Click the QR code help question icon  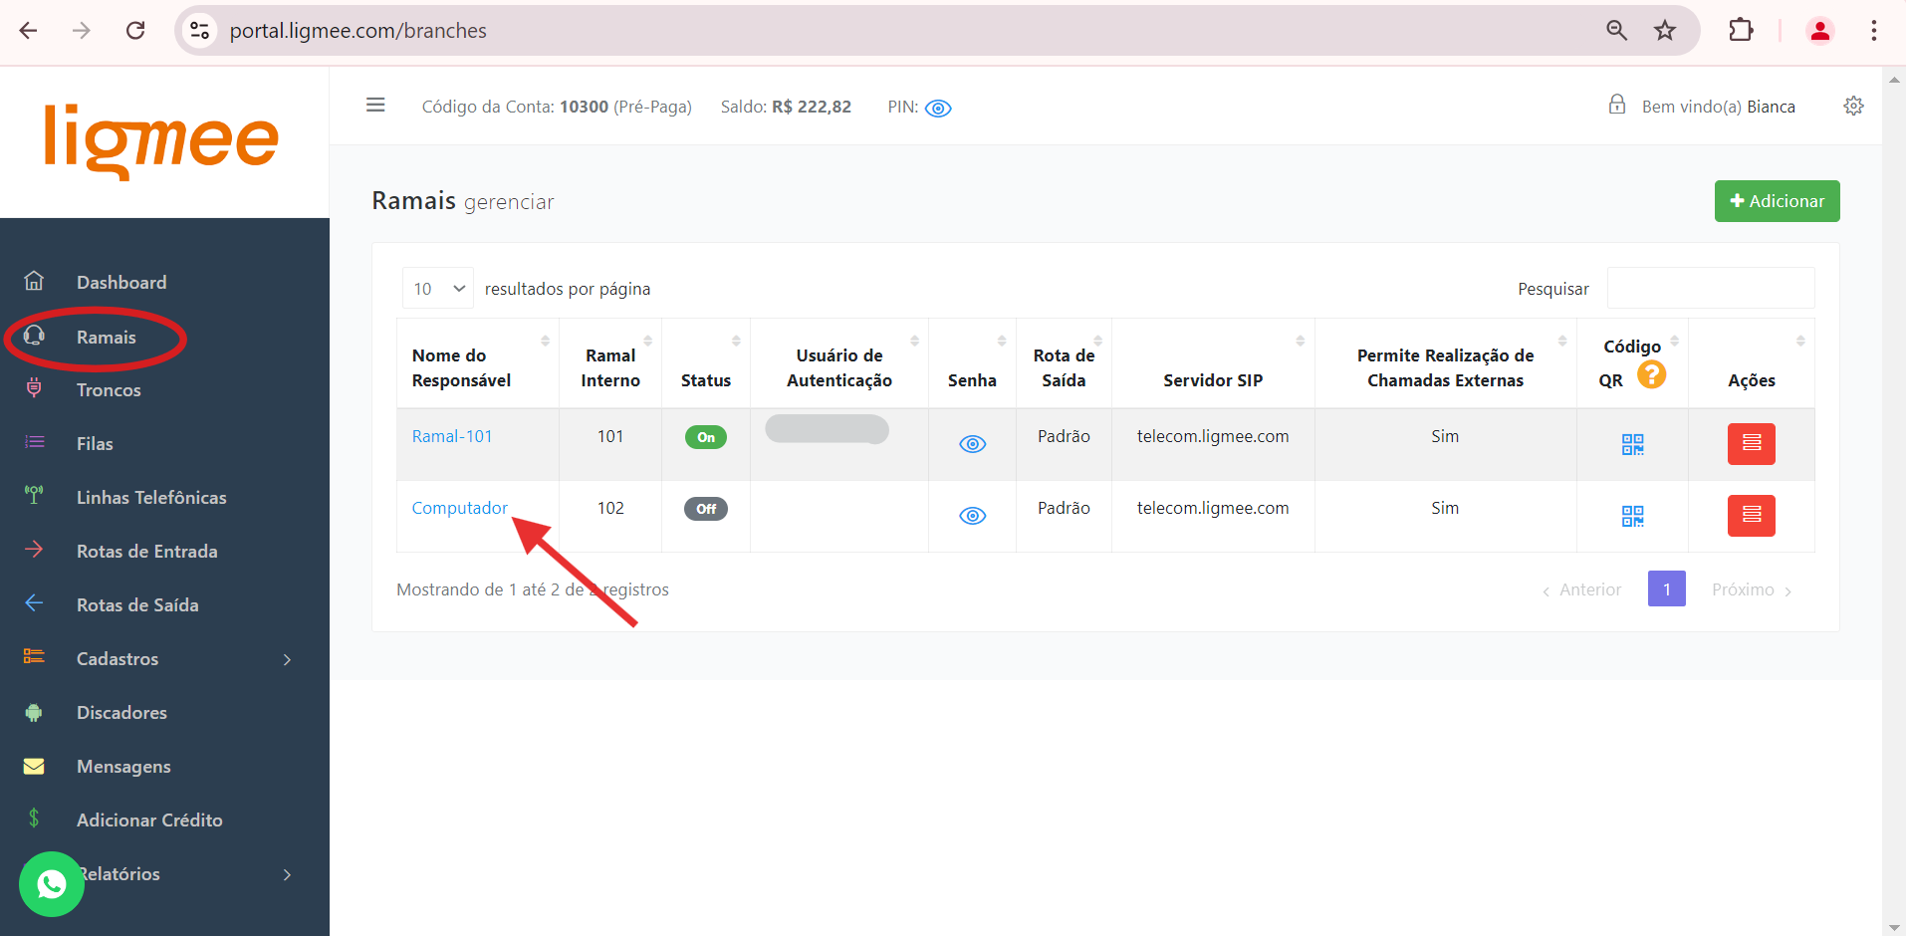[x=1651, y=374]
